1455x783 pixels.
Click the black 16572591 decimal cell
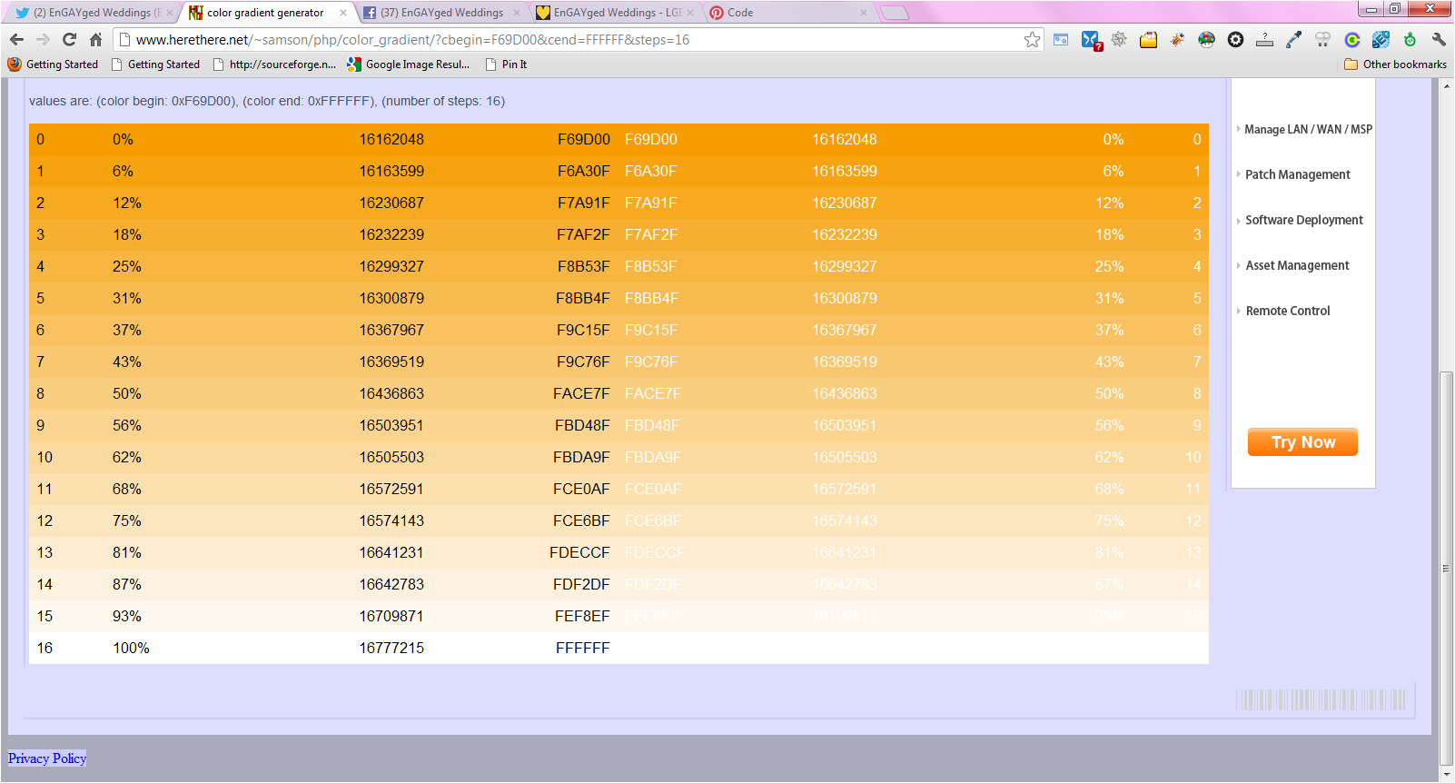point(391,489)
